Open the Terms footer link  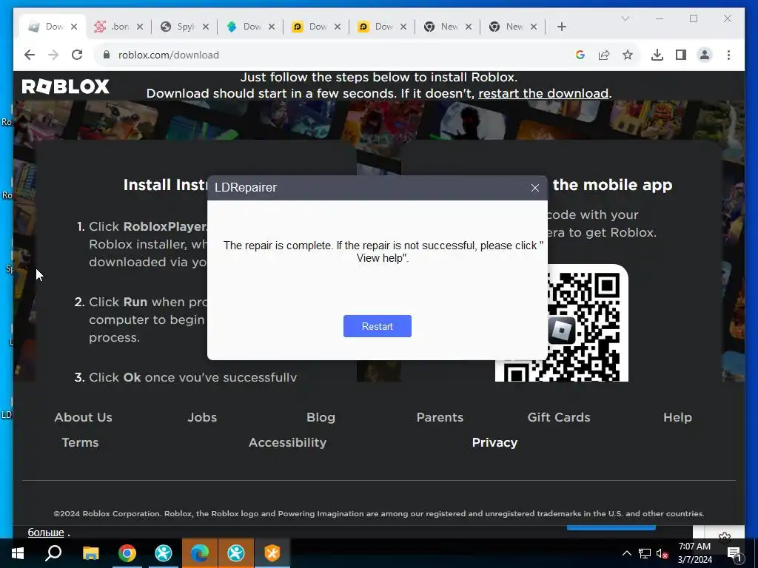(x=80, y=442)
